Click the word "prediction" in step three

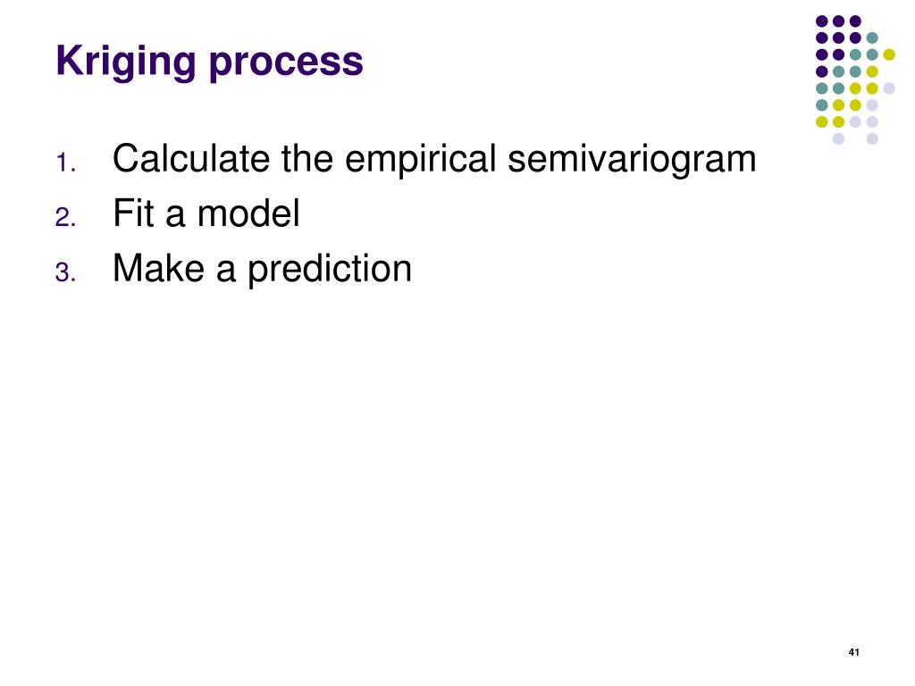pos(330,270)
